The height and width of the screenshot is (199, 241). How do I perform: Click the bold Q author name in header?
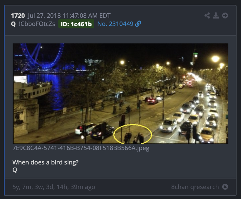pyautogui.click(x=13, y=24)
